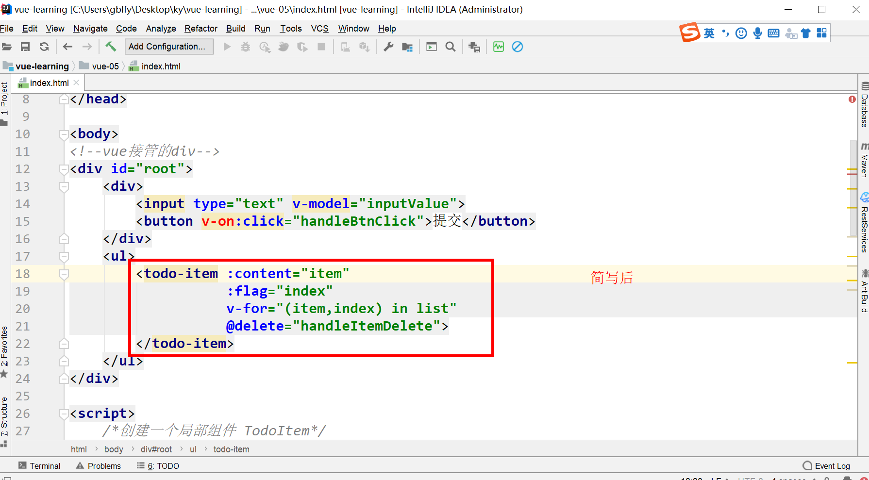Click the red error indicator in editor gutter
The width and height of the screenshot is (869, 480).
tap(852, 99)
